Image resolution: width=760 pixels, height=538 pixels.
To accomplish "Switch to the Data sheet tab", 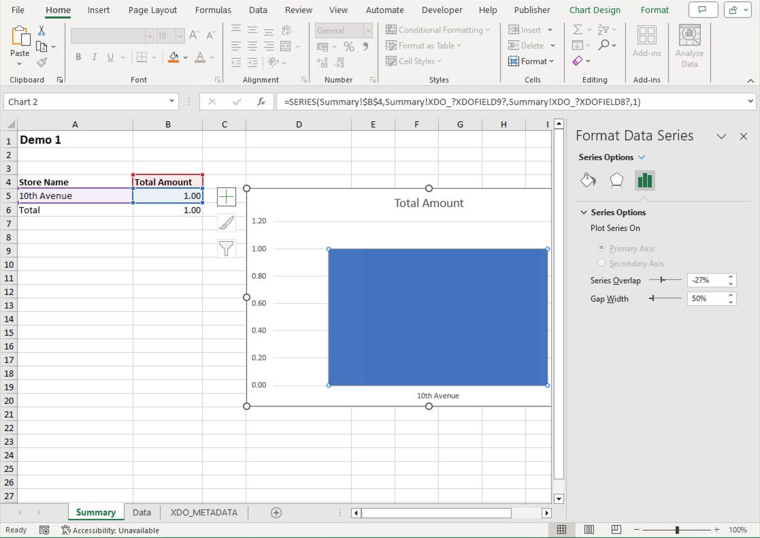I will [141, 512].
